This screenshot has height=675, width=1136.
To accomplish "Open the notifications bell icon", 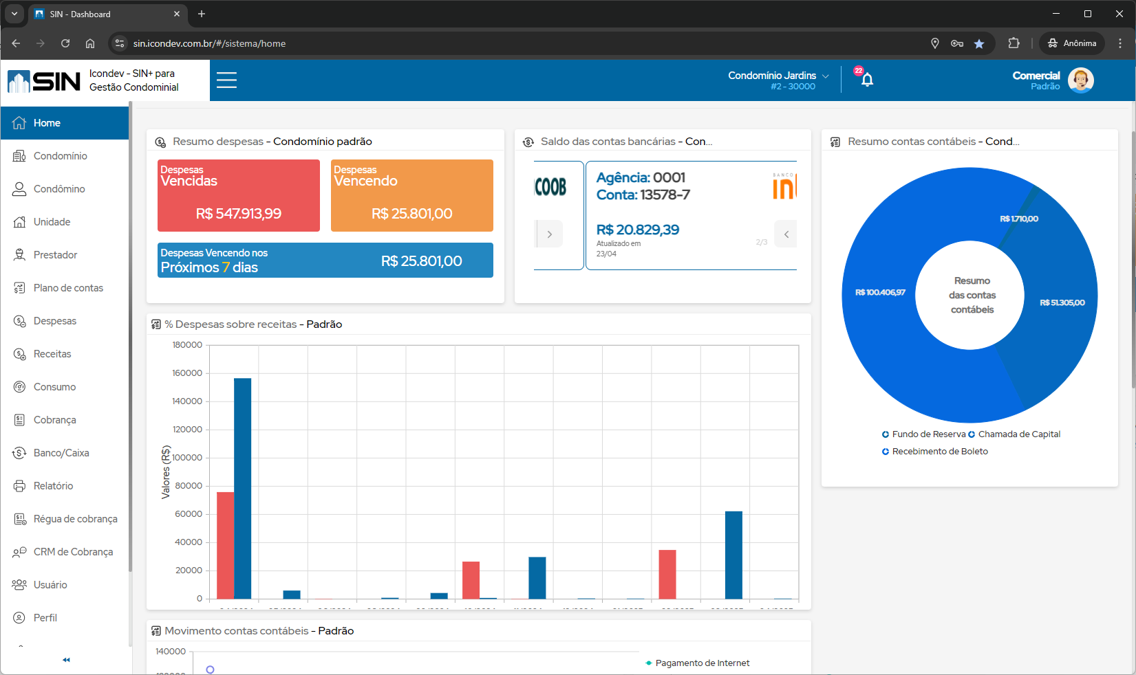I will (x=867, y=80).
